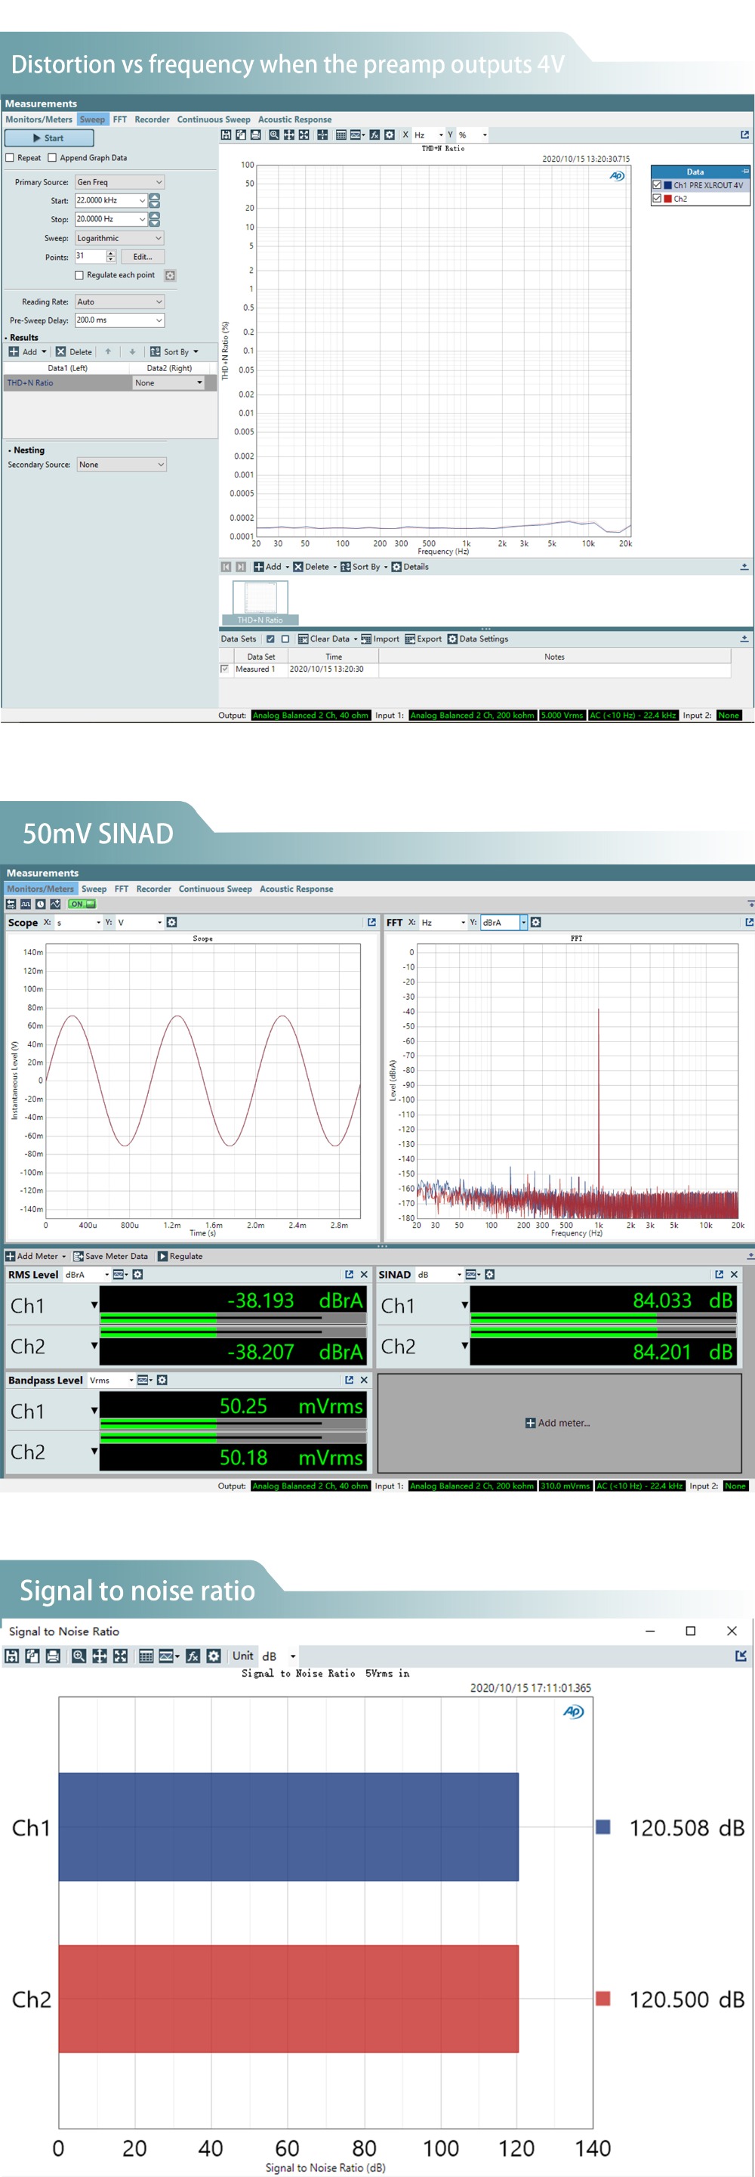Click the fx icon in Signal to Noise Ratio toolbar
Screen dimensions: 755x2177
click(x=193, y=1656)
